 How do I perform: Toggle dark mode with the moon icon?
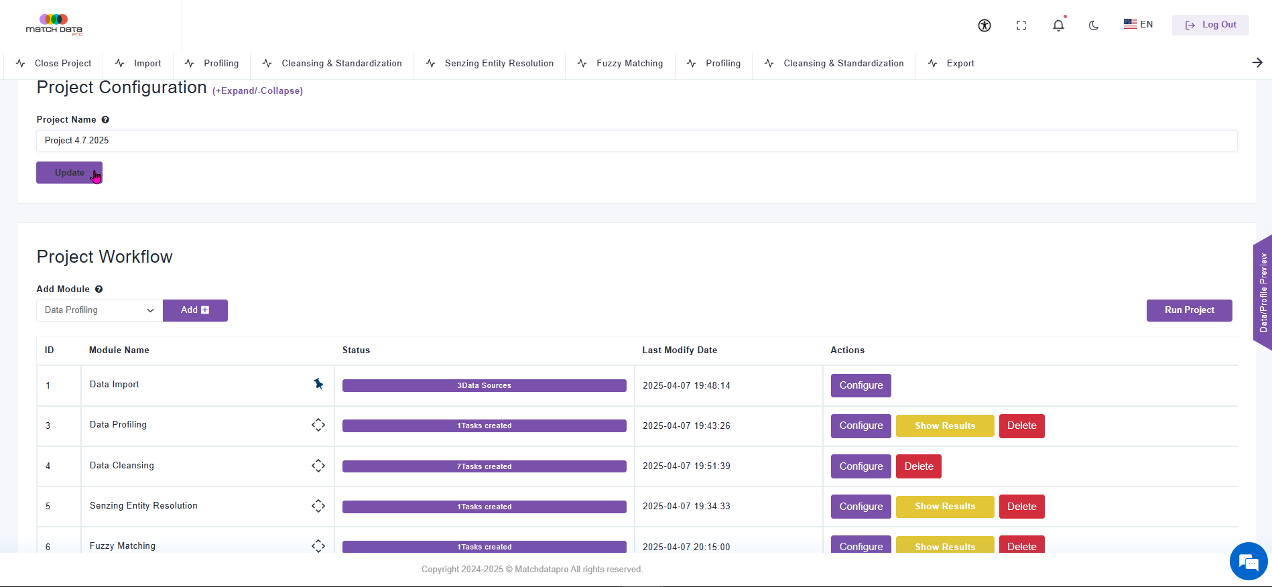pos(1093,25)
